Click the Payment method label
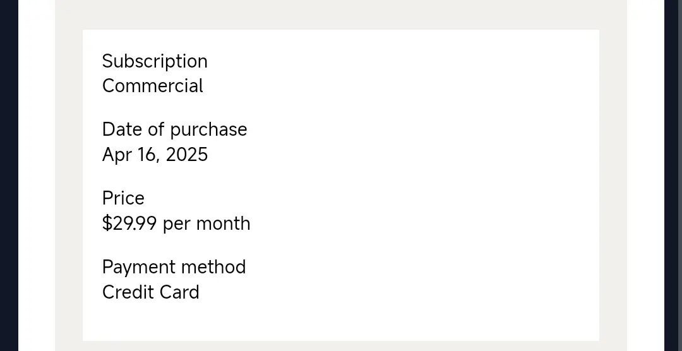This screenshot has width=682, height=351. [174, 267]
